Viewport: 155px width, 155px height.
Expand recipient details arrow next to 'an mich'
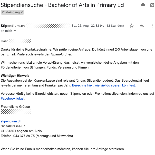pyautogui.click(x=15, y=31)
